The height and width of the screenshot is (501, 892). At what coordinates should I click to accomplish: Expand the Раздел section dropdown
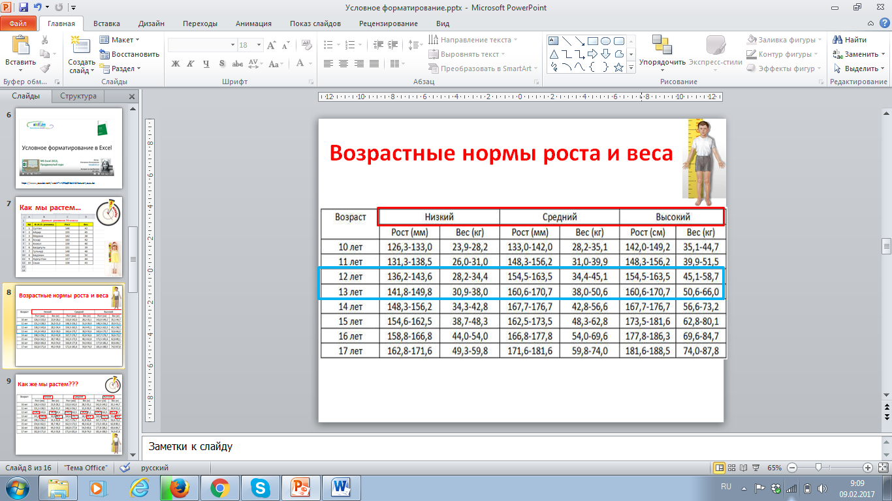coord(120,68)
